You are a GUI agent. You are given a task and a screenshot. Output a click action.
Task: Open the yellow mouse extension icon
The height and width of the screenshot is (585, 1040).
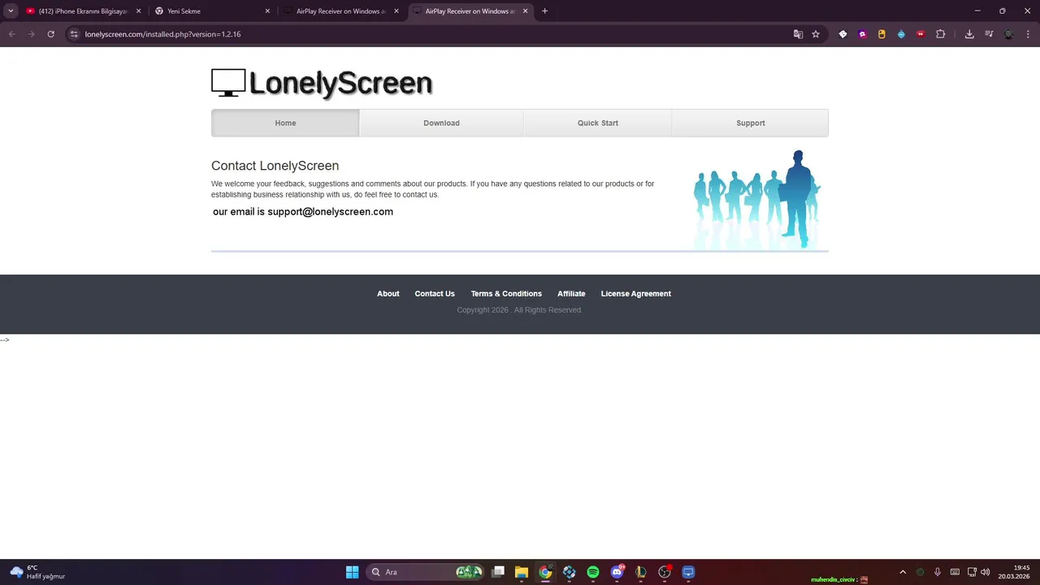[x=882, y=34]
